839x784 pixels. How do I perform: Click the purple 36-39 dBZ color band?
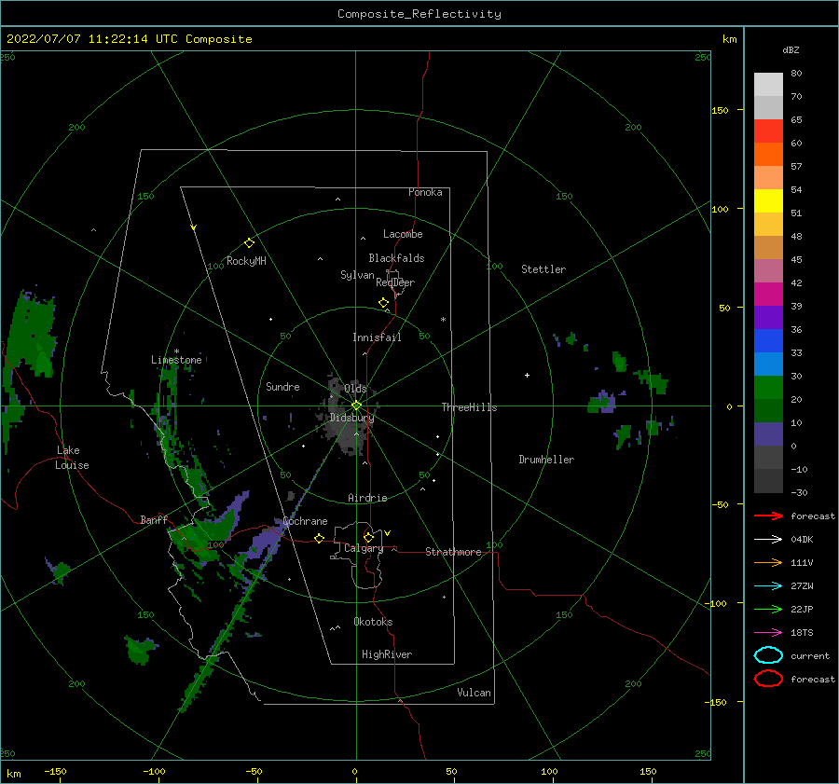point(768,318)
